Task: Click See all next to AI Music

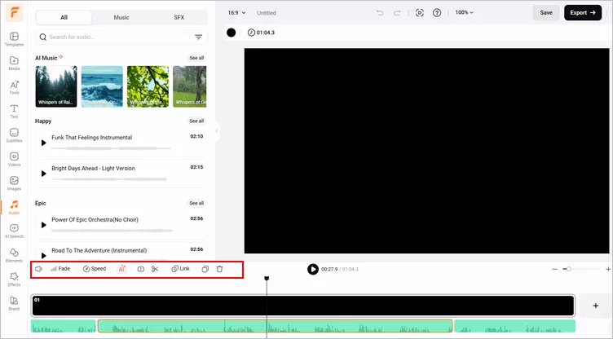Action: coord(196,58)
